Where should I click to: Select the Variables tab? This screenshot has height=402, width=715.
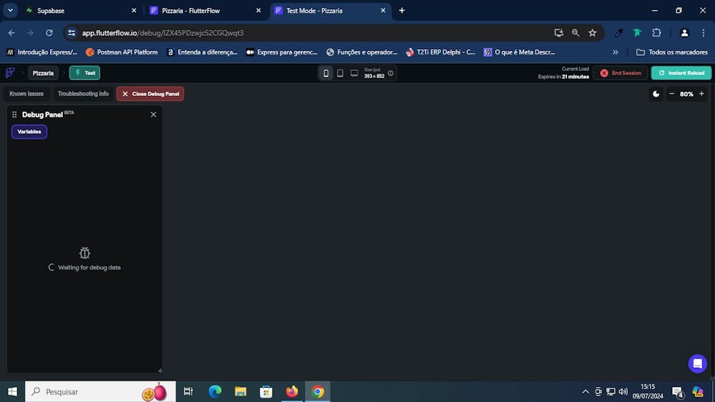[29, 132]
